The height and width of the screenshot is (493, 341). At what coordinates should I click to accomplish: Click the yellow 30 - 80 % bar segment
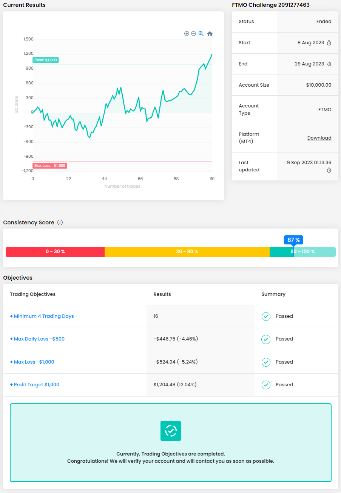[x=187, y=252]
